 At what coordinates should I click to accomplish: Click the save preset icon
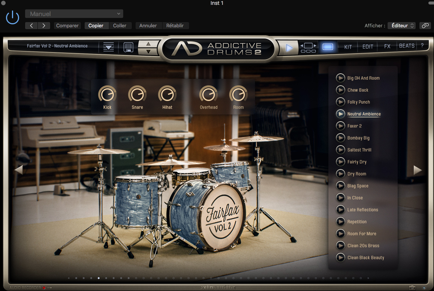tap(128, 47)
